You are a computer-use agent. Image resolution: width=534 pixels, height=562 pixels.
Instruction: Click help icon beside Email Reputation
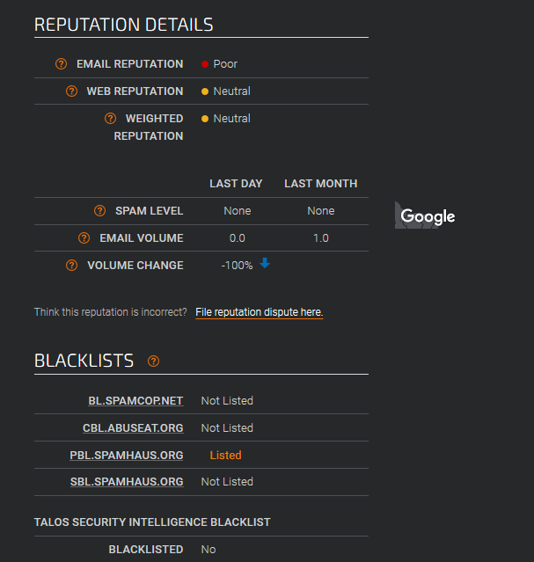(x=61, y=64)
